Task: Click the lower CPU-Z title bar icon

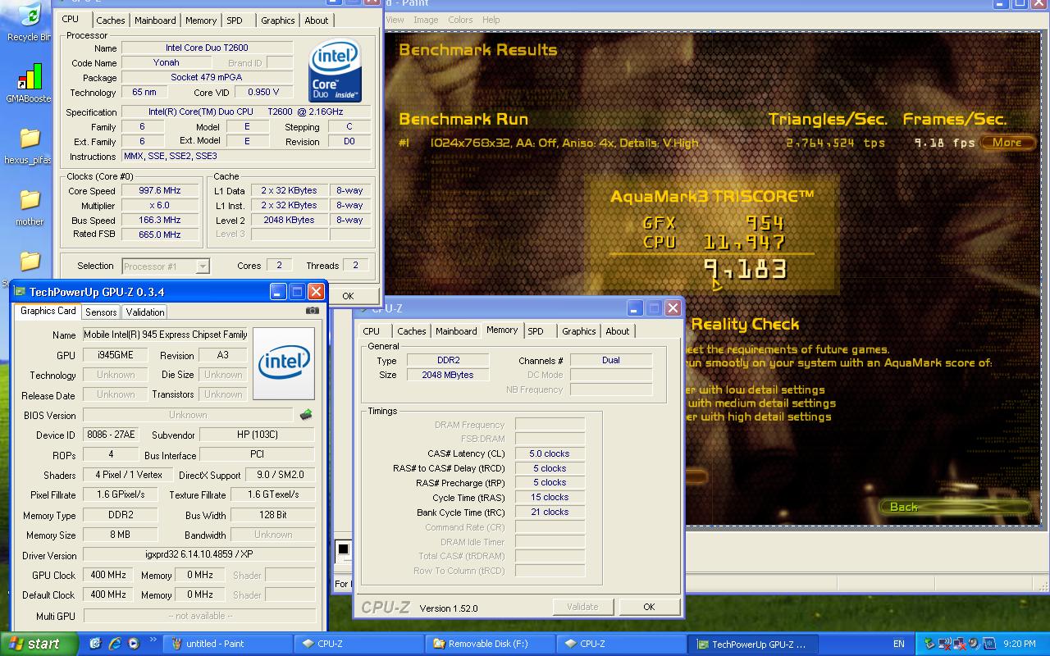Action: (363, 308)
